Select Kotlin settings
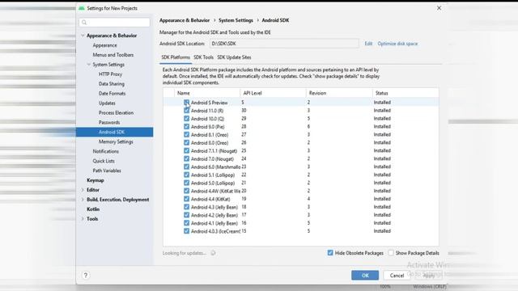 tap(93, 209)
